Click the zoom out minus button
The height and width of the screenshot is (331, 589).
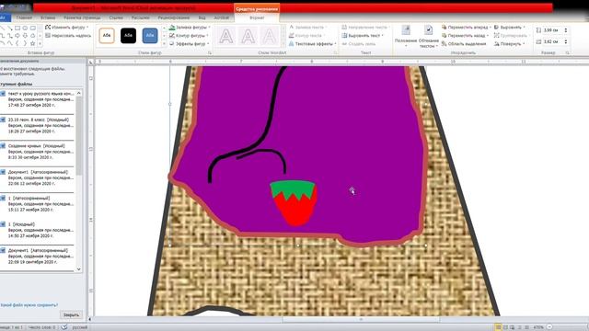click(x=549, y=327)
